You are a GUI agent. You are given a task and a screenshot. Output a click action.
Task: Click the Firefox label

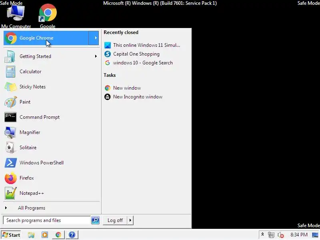(26, 178)
